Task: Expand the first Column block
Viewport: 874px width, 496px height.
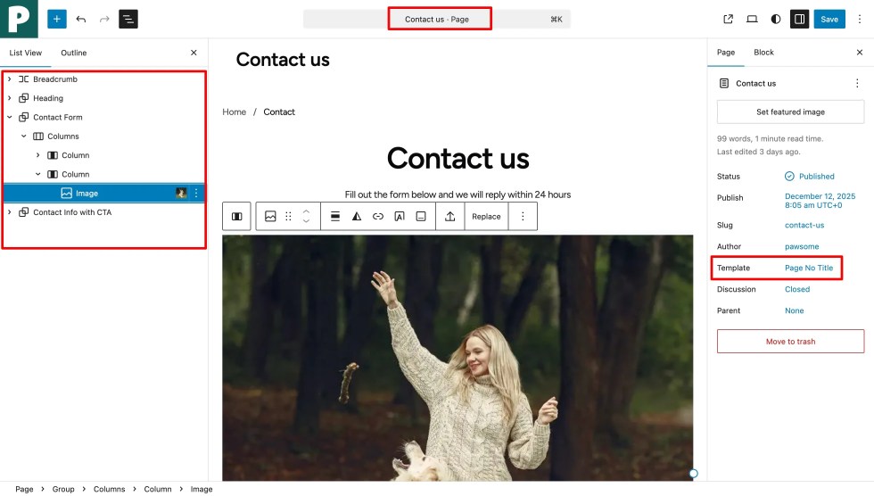Action: [37, 155]
